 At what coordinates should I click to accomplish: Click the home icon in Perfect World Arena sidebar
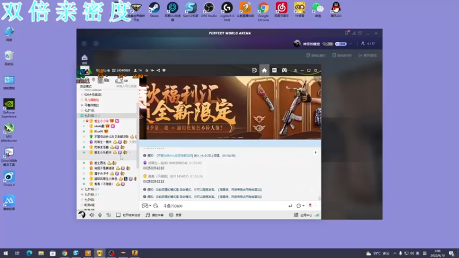[x=84, y=59]
